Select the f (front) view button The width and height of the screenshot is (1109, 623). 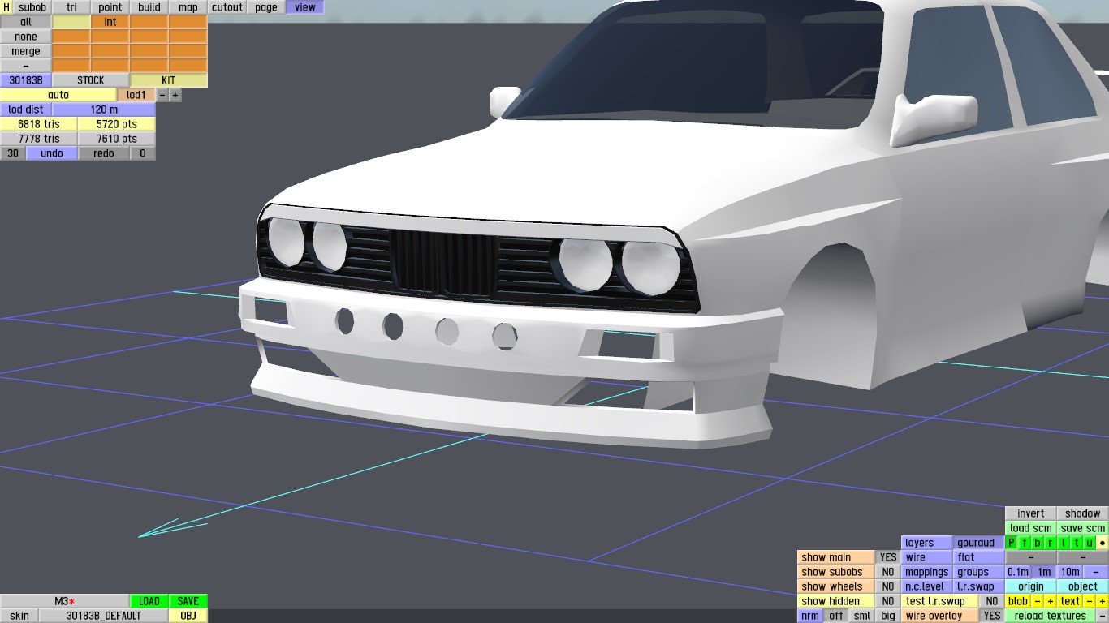pos(1025,543)
